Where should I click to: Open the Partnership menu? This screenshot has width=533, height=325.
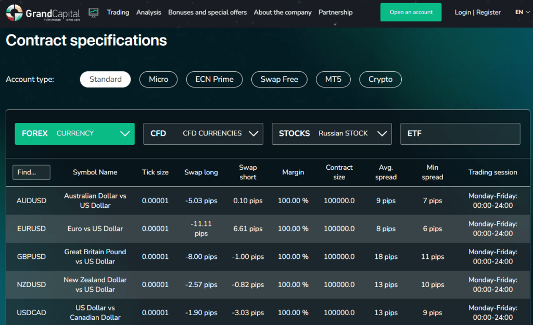click(336, 12)
